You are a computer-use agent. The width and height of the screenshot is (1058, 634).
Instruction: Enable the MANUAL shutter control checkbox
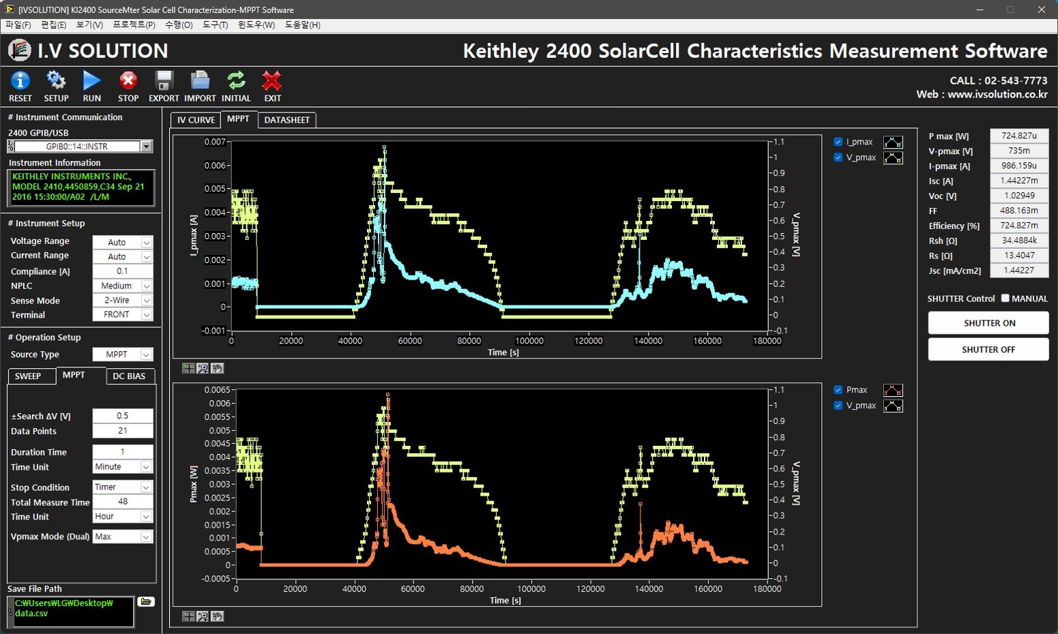pos(1005,298)
